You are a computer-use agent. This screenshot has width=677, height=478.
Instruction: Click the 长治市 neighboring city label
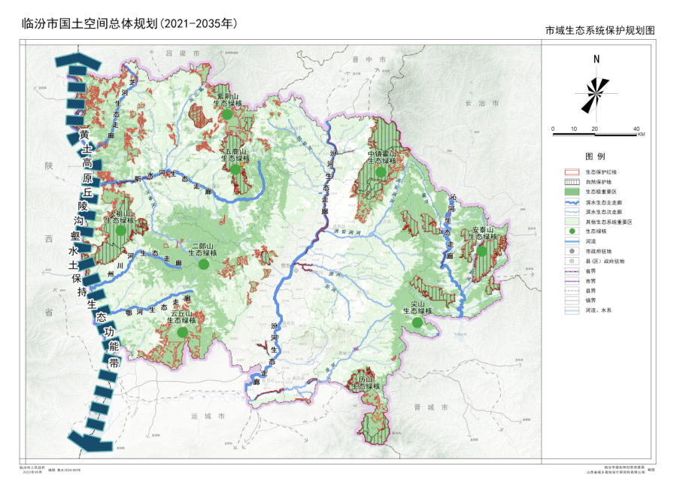click(x=482, y=103)
